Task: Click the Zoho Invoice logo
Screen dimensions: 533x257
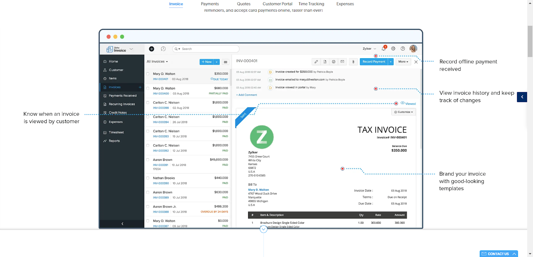Action: coord(116,49)
